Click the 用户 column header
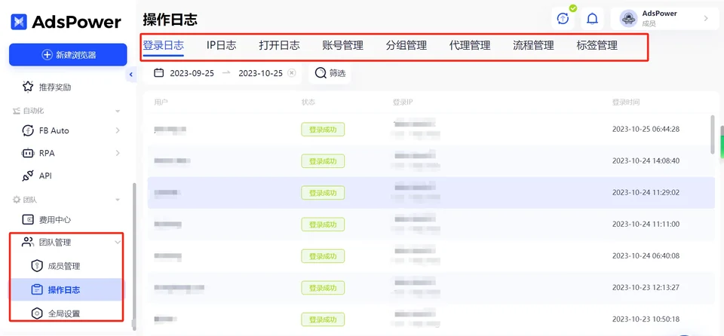Image resolution: width=724 pixels, height=336 pixels. [161, 102]
